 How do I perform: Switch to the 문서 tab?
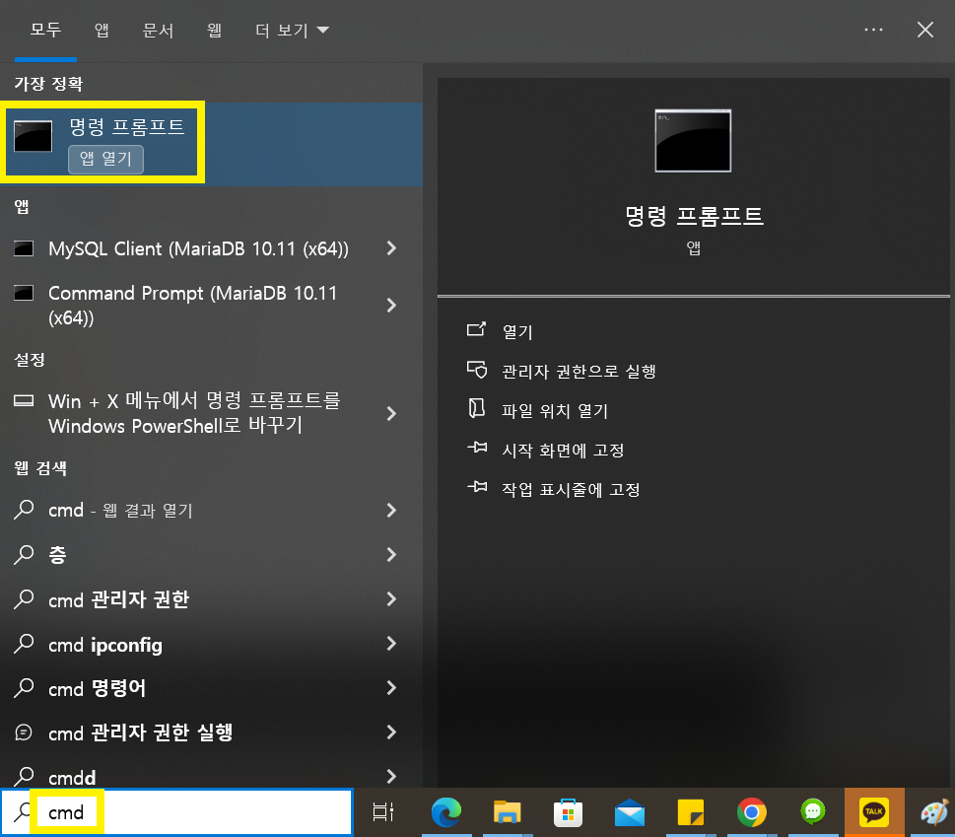[159, 30]
